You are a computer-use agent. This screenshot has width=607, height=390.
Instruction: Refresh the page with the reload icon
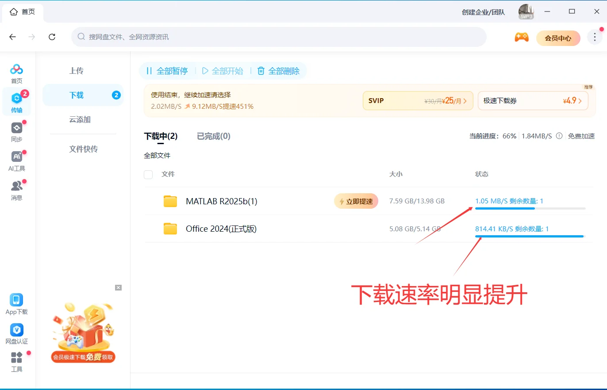coord(52,37)
